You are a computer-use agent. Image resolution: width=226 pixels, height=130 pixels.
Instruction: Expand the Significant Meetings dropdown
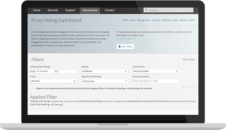coord(105,81)
